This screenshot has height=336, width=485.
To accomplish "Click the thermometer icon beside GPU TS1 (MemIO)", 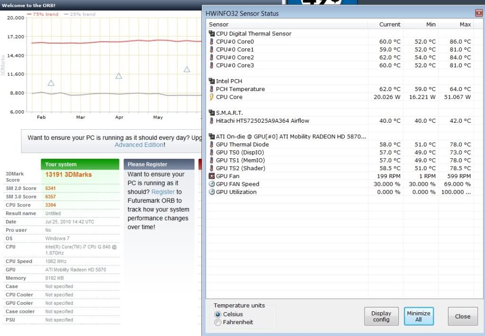I will click(x=211, y=160).
